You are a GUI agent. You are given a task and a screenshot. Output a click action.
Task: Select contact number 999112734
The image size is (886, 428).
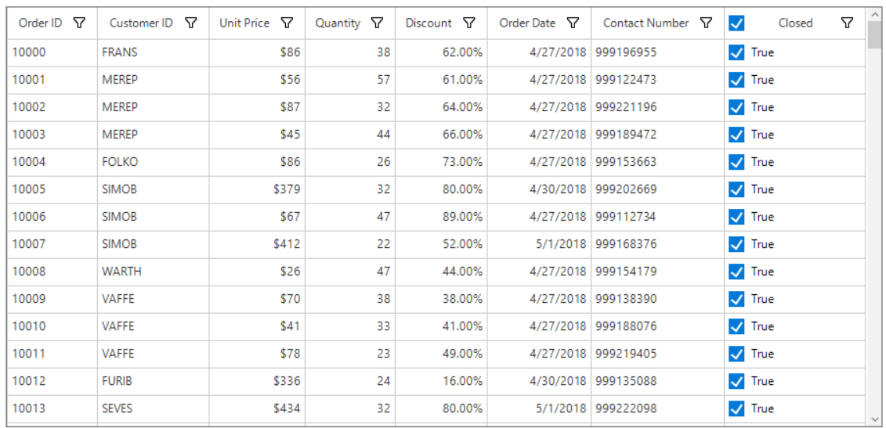(658, 217)
